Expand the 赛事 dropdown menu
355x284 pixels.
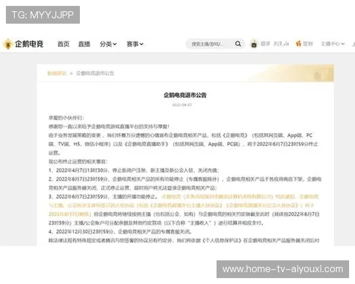(135, 44)
